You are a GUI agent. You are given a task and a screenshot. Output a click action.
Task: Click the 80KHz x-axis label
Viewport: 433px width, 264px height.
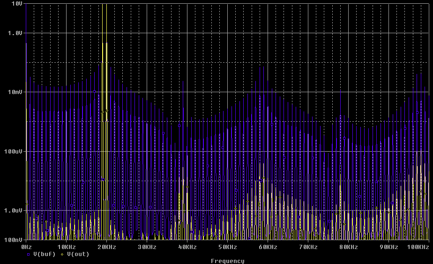[x=348, y=247]
